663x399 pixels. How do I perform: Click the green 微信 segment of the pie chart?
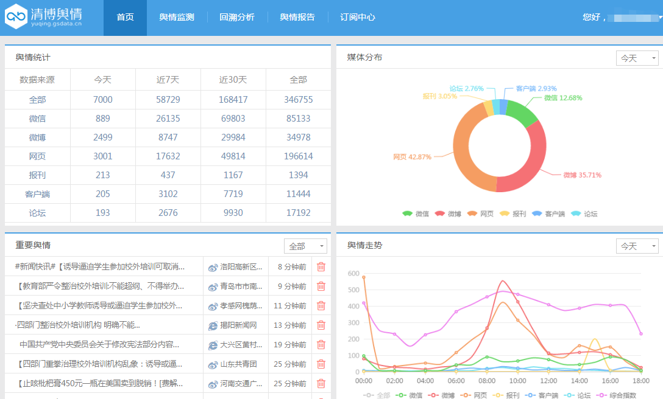pyautogui.click(x=523, y=112)
